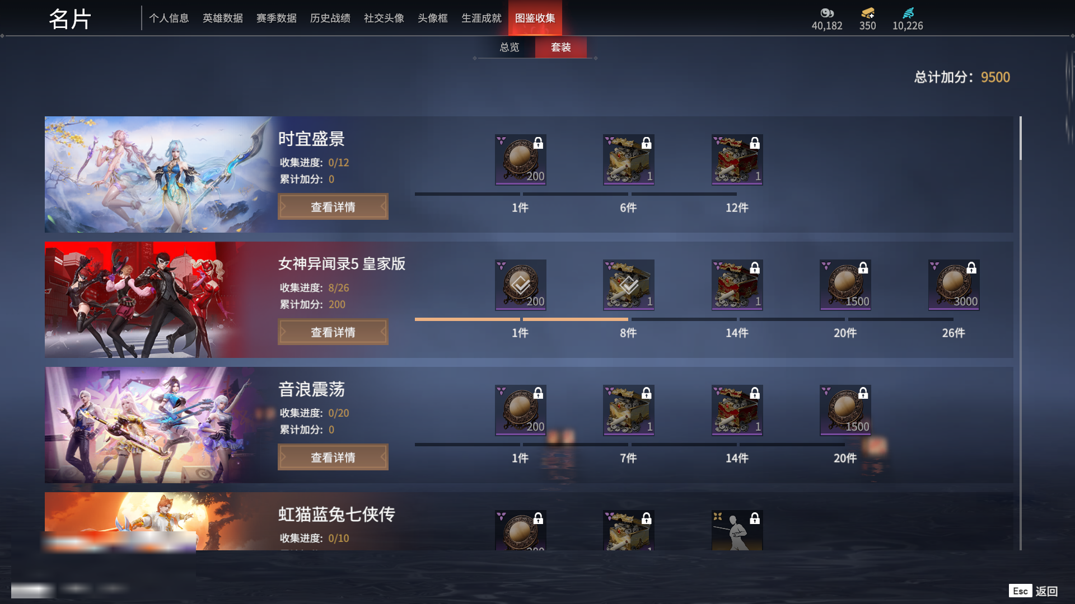
Task: Switch to the 总览 sub-tab
Action: coord(509,48)
